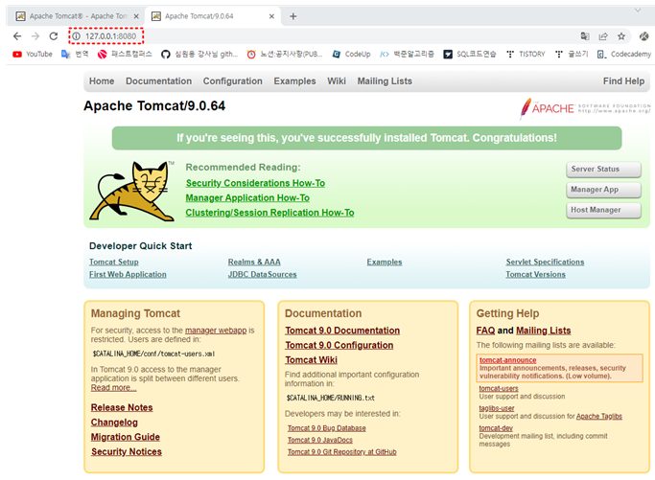Open Mailing Lists in the navigation bar
The image size is (655, 480).
[385, 81]
